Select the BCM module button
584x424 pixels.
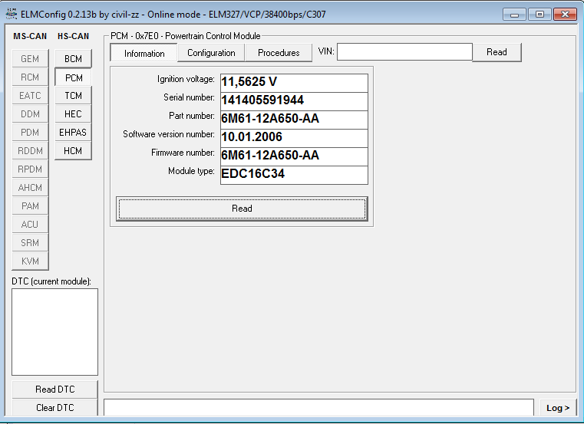[73, 59]
